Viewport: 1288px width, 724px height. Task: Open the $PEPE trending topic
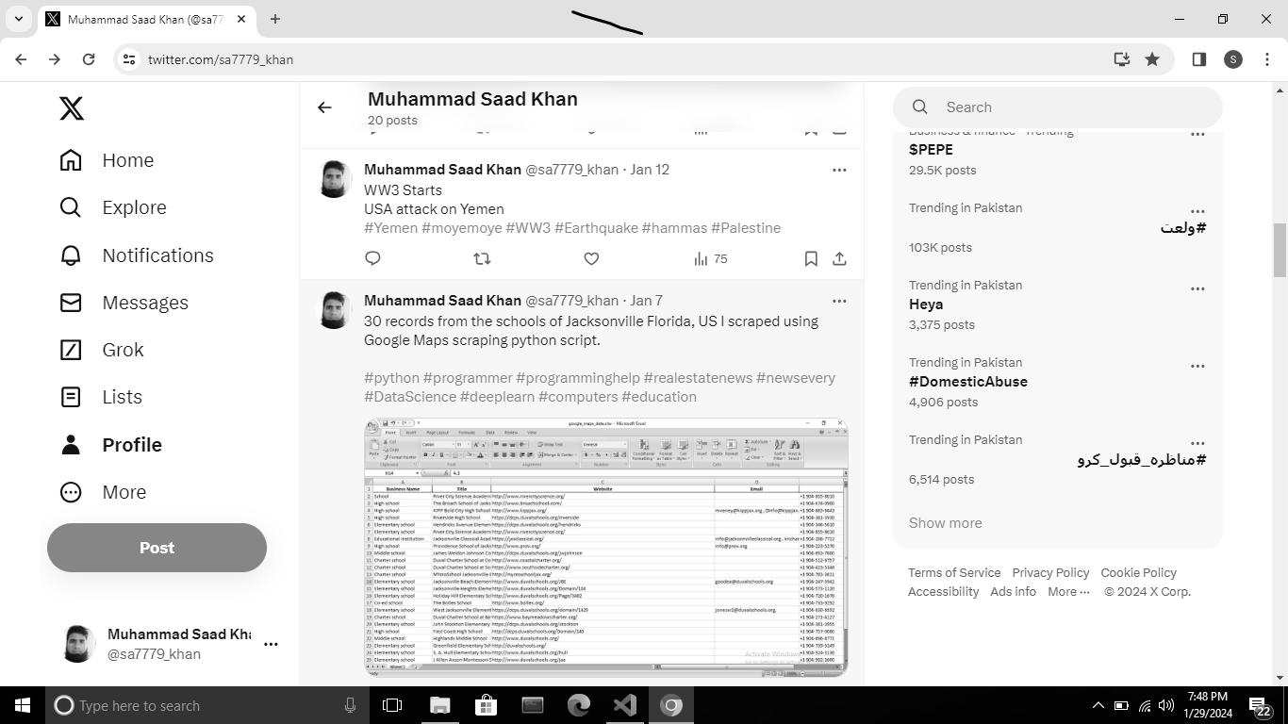[931, 150]
